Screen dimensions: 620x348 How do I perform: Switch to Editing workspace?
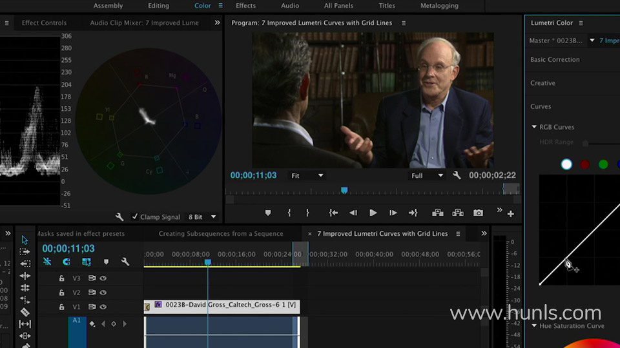point(159,6)
